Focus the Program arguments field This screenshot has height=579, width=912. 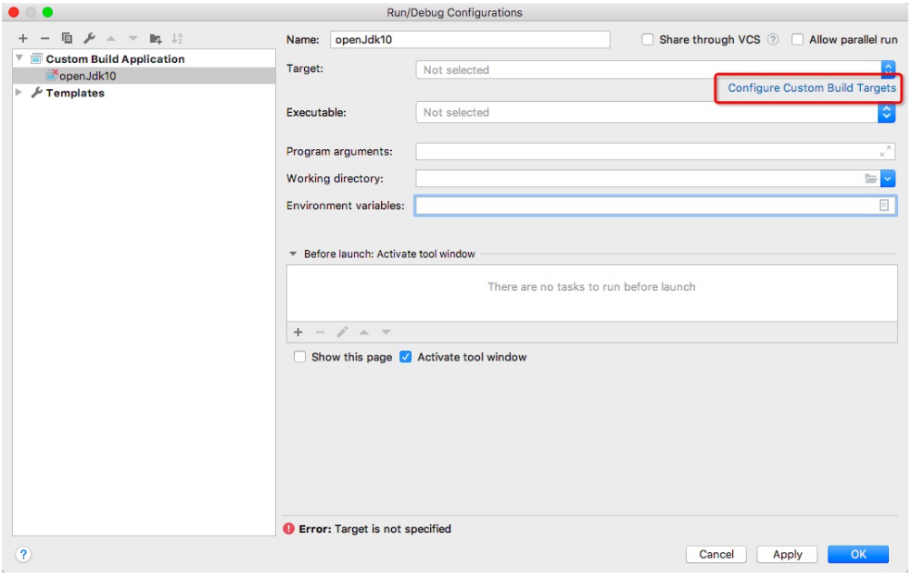coord(655,151)
